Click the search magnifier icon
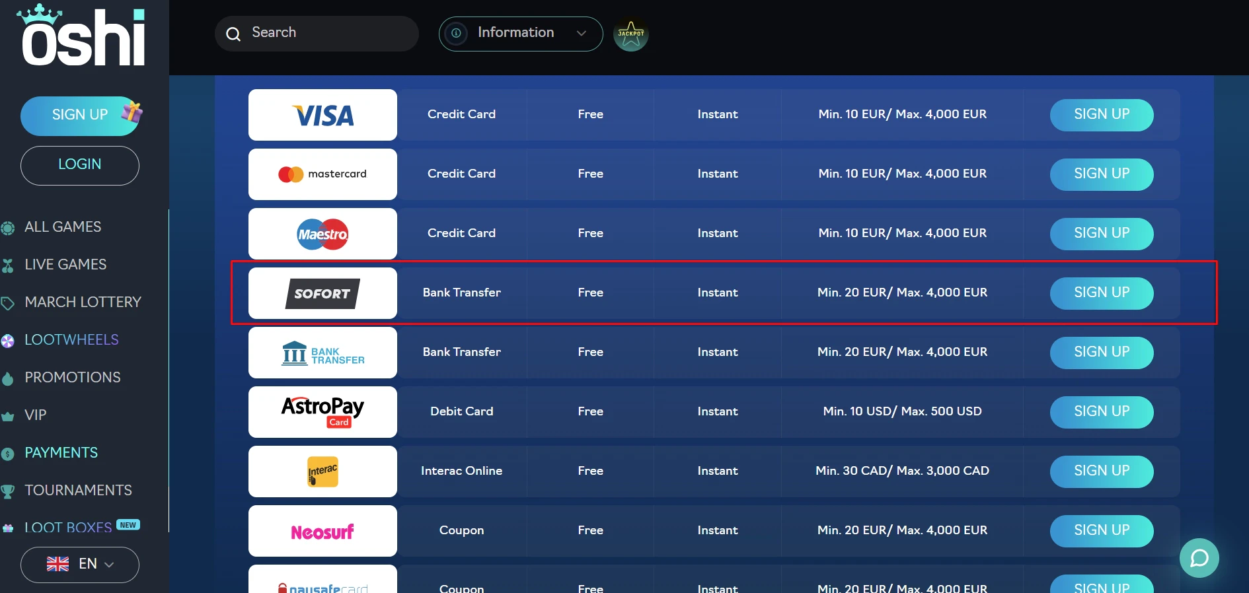The image size is (1249, 593). (233, 34)
